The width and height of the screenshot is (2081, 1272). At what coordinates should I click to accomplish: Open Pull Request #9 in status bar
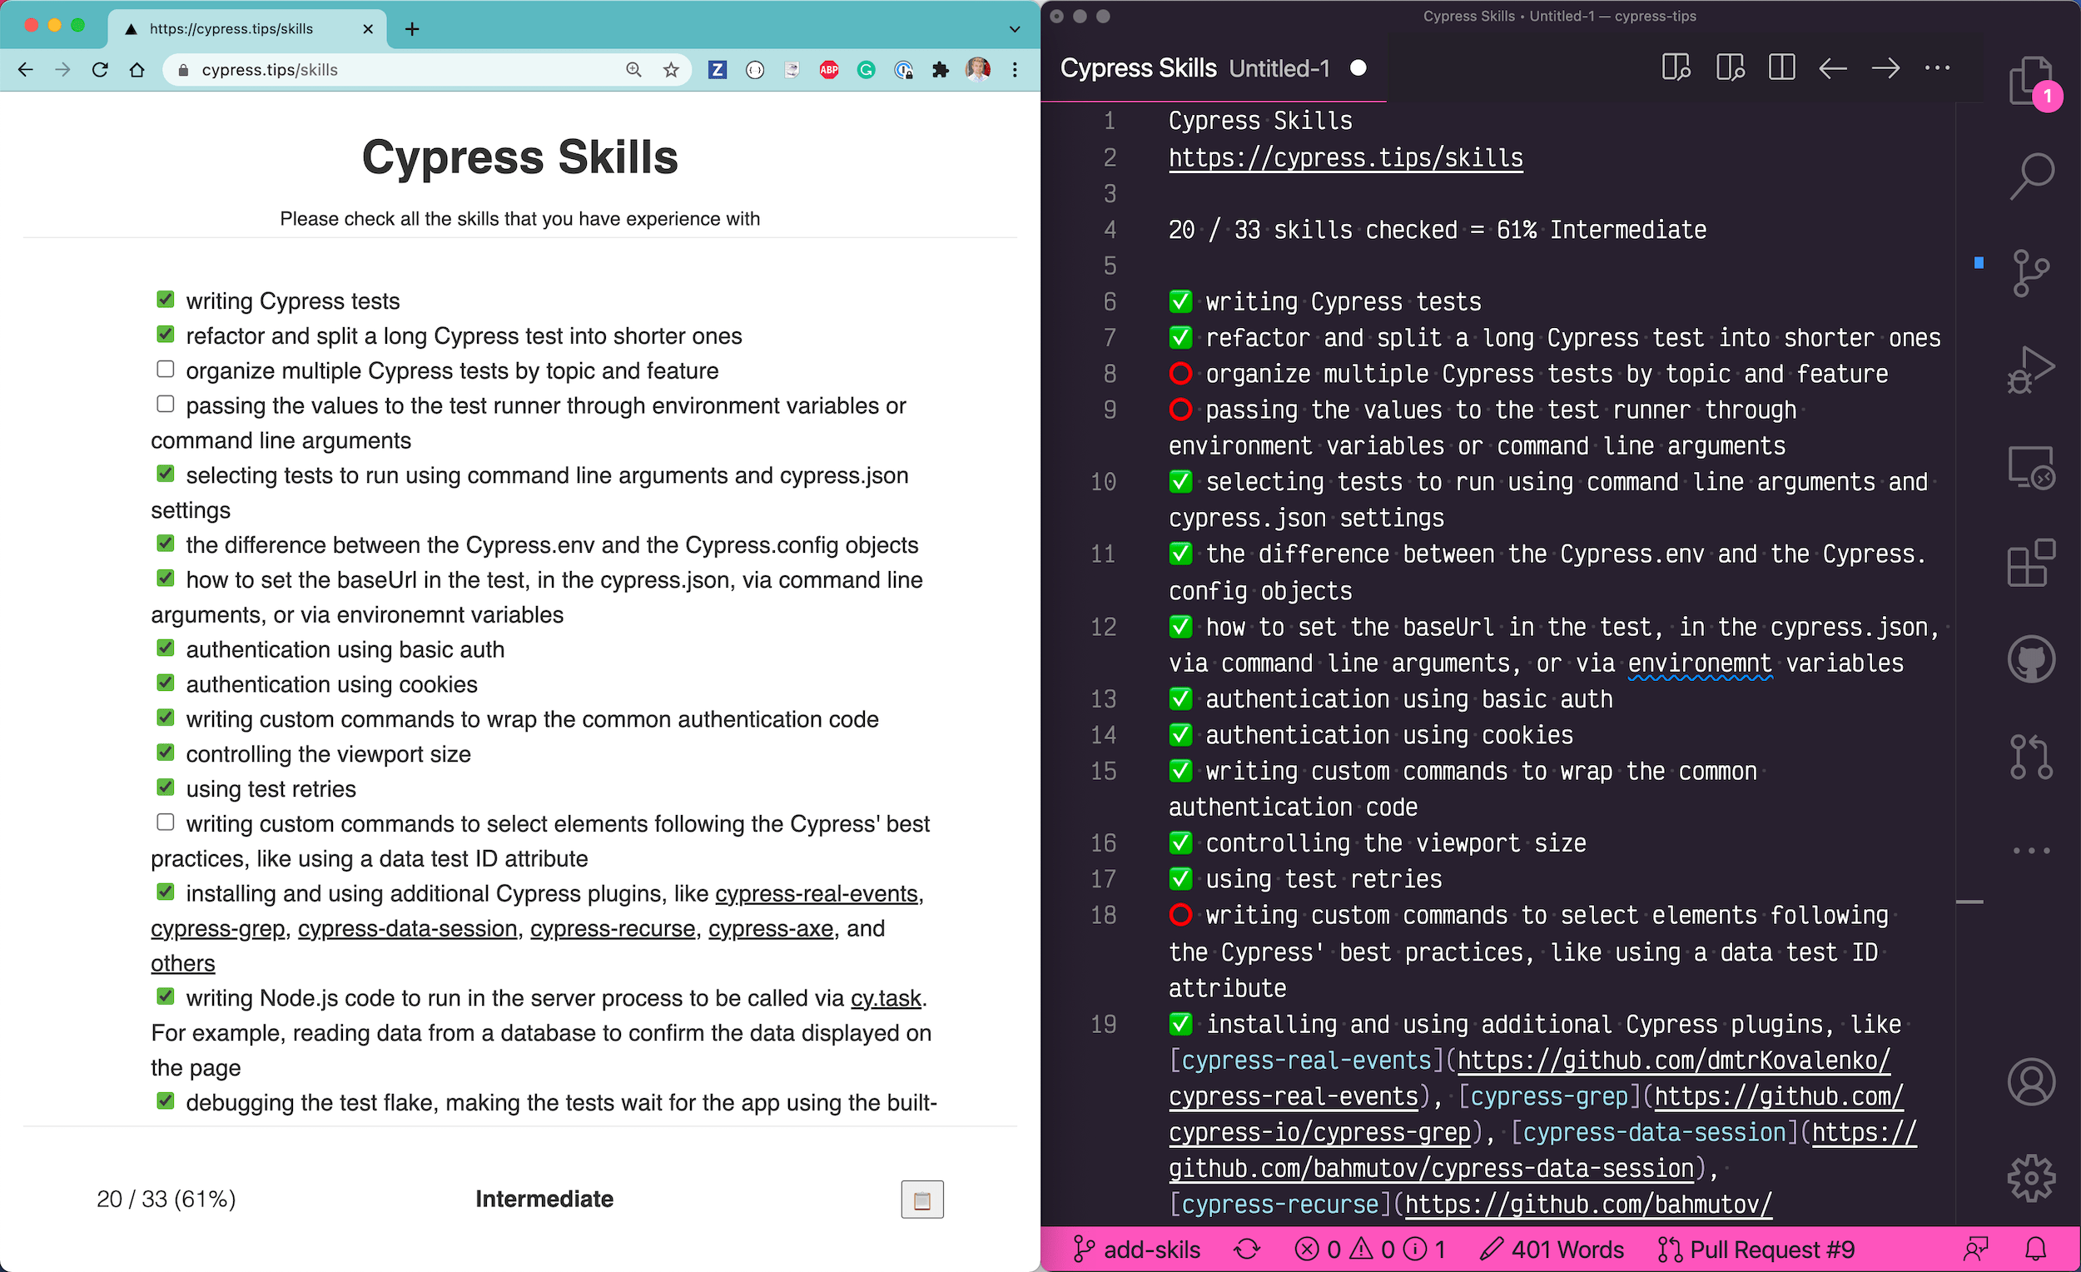1756,1250
